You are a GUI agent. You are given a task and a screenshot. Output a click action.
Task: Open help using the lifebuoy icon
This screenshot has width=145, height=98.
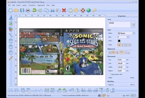83,10
